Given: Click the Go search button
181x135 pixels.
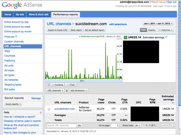Looking at the screenshot, I should tap(79, 125).
